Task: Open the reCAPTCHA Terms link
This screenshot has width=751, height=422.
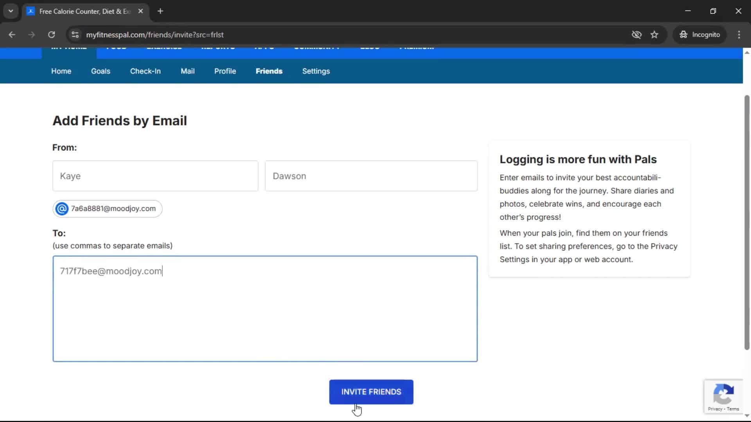Action: coord(733,409)
